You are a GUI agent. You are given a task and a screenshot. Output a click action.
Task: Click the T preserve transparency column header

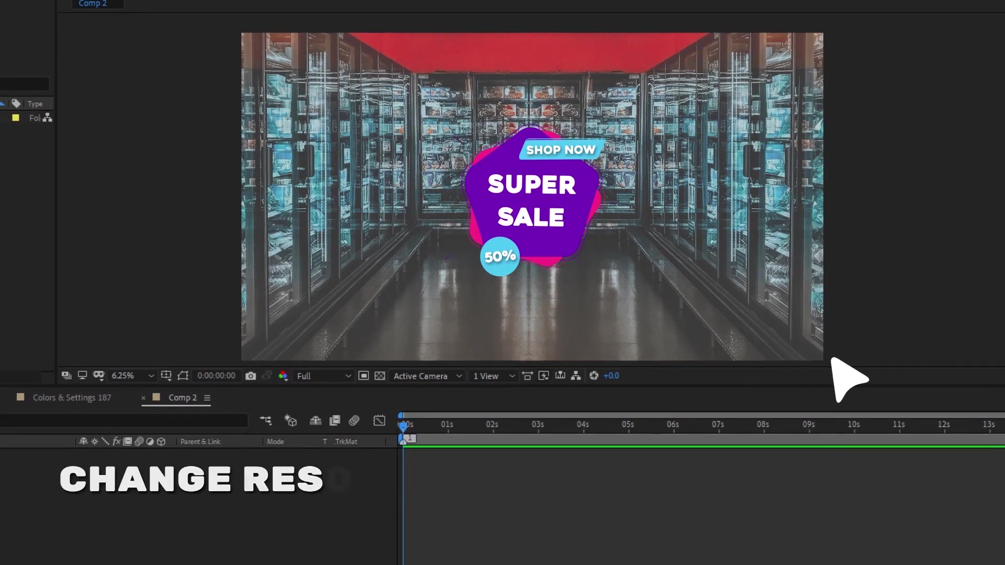pyautogui.click(x=325, y=442)
